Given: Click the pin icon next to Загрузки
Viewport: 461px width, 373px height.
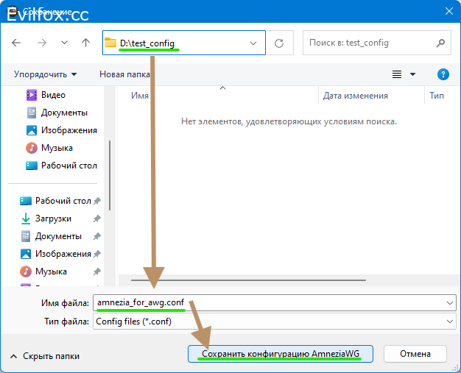Looking at the screenshot, I should [96, 219].
